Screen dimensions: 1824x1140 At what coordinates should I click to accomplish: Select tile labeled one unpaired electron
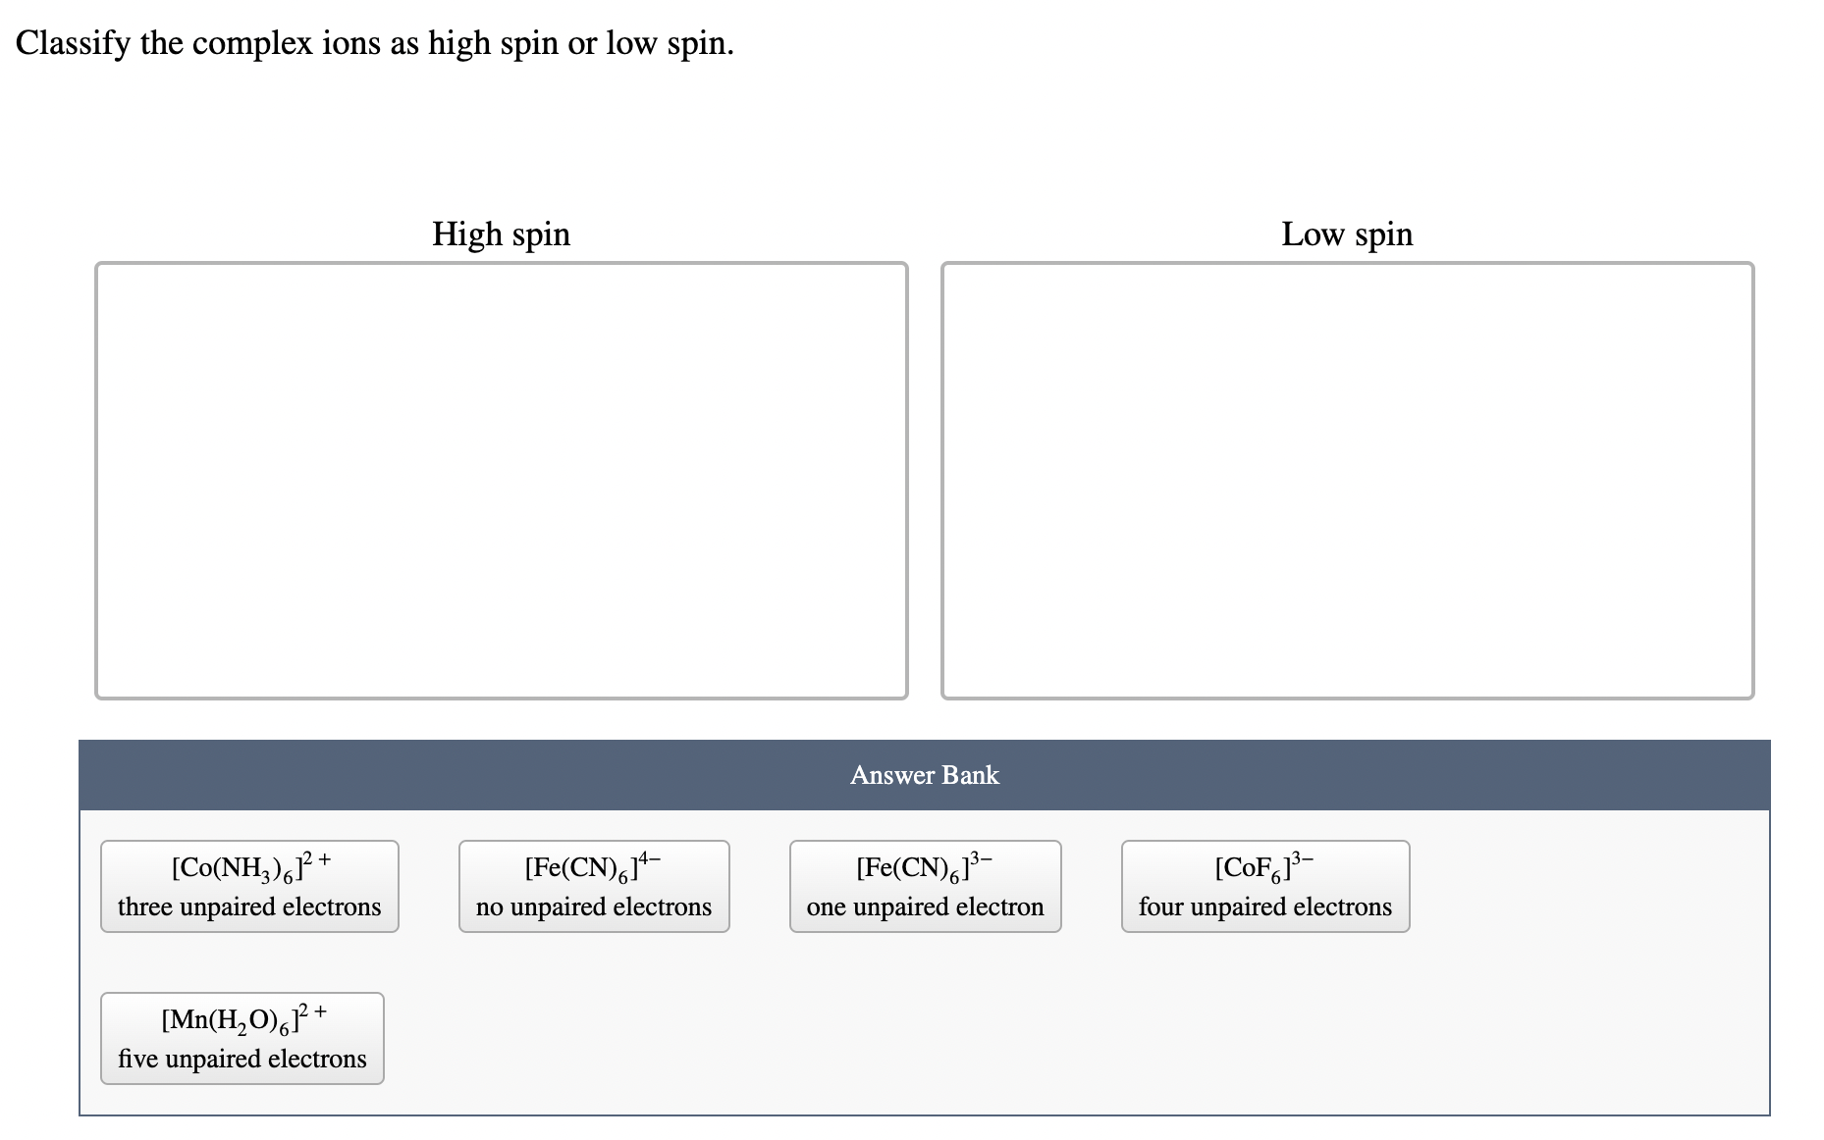pyautogui.click(x=924, y=907)
